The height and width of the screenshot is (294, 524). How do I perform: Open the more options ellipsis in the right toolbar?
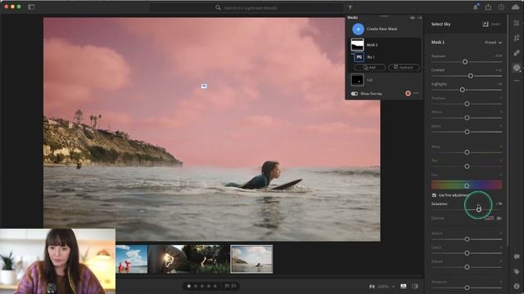[x=517, y=81]
